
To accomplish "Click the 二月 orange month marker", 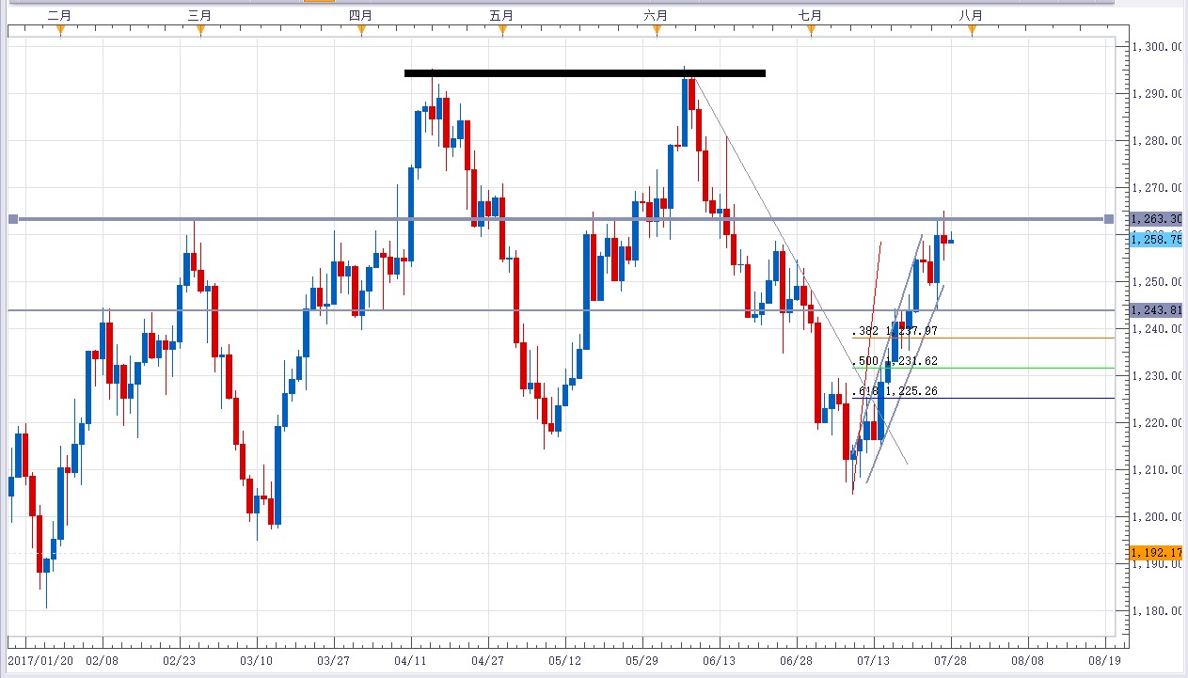I will click(60, 31).
